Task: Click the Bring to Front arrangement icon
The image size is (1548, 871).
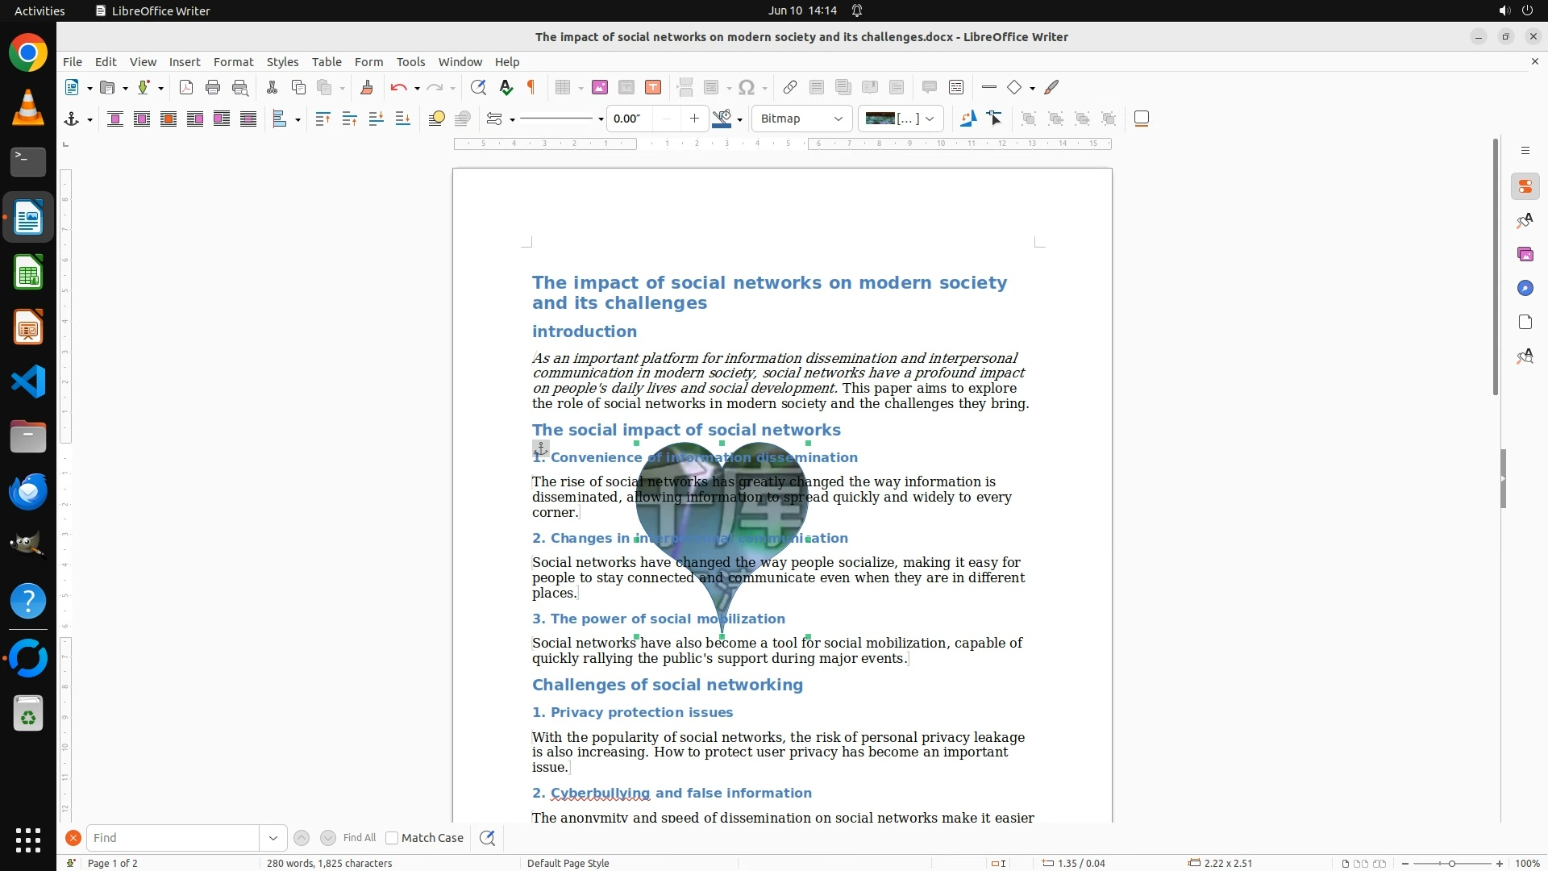Action: click(x=322, y=119)
